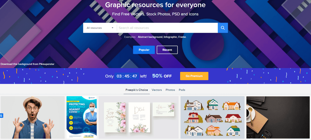Viewport: 311px width, 140px height.
Task: Click the dropdown arrow beside All resources
Action: pyautogui.click(x=112, y=28)
